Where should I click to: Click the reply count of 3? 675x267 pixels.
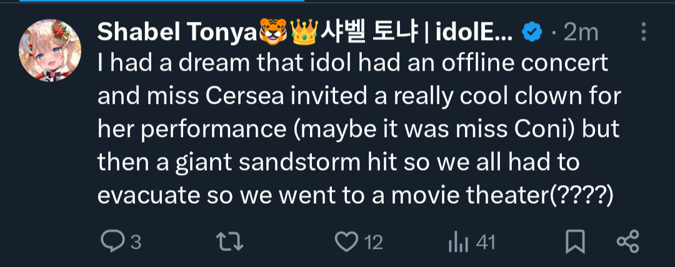(134, 242)
